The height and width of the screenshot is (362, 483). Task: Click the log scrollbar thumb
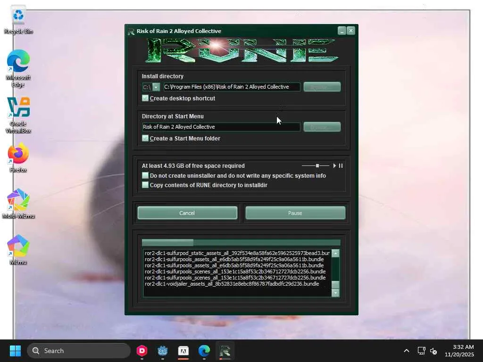[x=335, y=285]
